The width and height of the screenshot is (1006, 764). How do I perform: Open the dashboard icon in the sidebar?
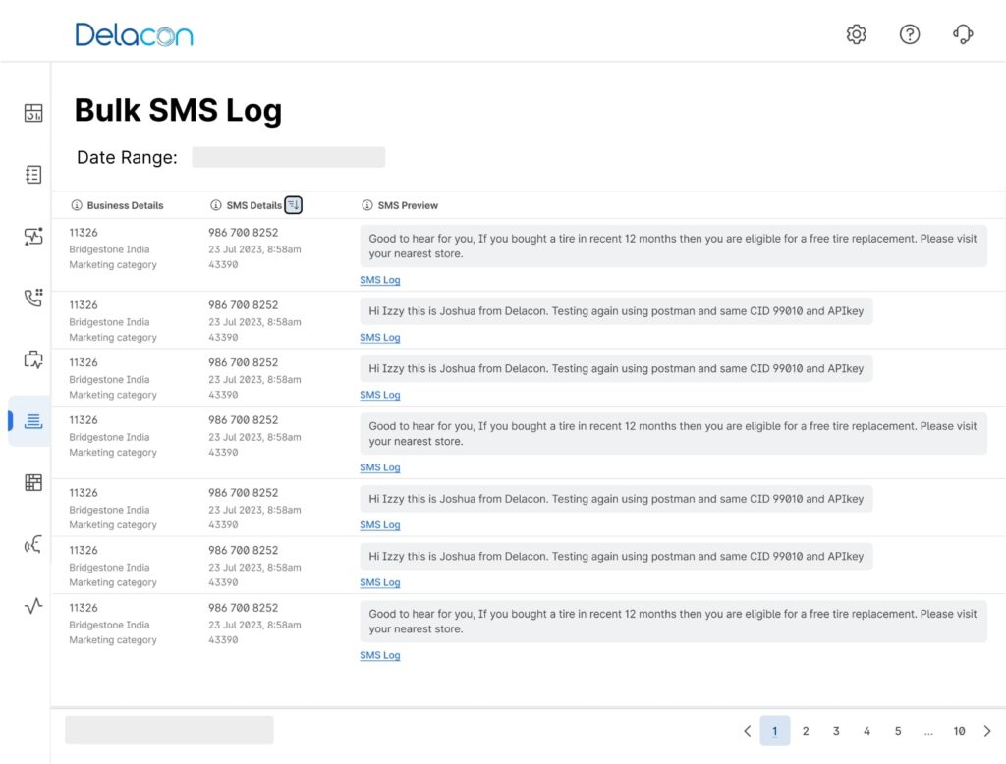click(33, 113)
